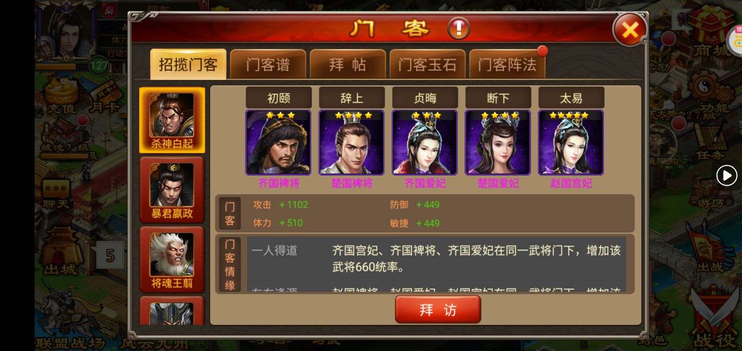Select the 杀神白起 general portrait
This screenshot has width=742, height=351.
172,120
